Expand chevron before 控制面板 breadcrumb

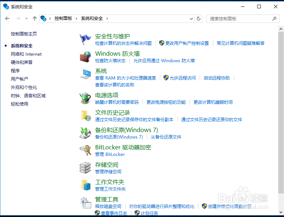50,18
